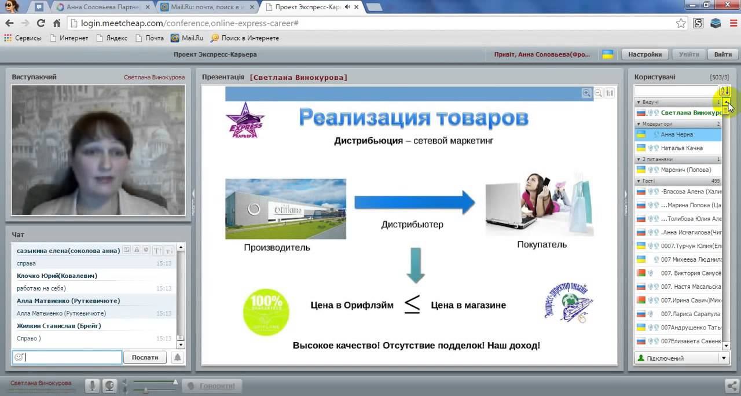741x396 pixels.
Task: Click the bell notification icon beside Послати
Action: [177, 357]
